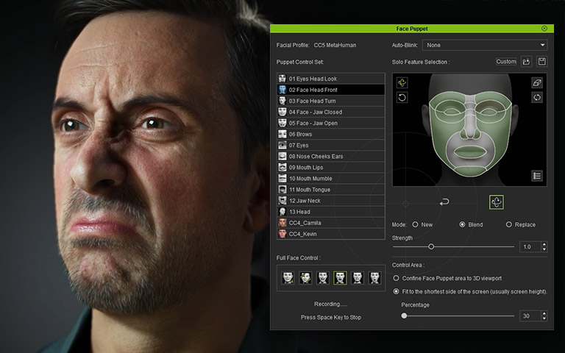Click the Percentage value stepper arrows
This screenshot has height=353, width=565.
544,315
